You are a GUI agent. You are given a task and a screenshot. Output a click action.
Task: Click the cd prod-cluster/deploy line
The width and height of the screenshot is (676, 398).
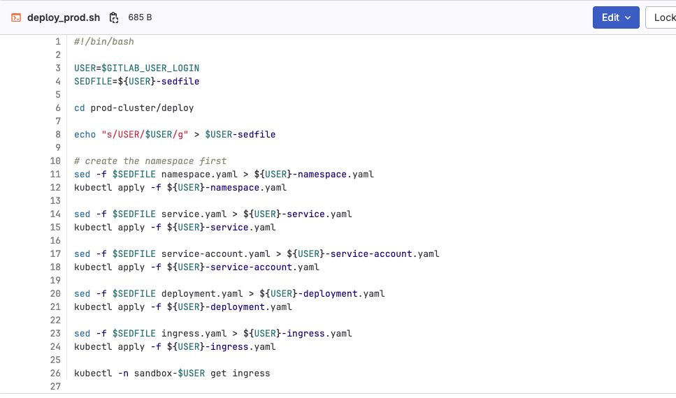[x=134, y=108]
